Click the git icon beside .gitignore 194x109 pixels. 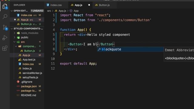[18, 82]
